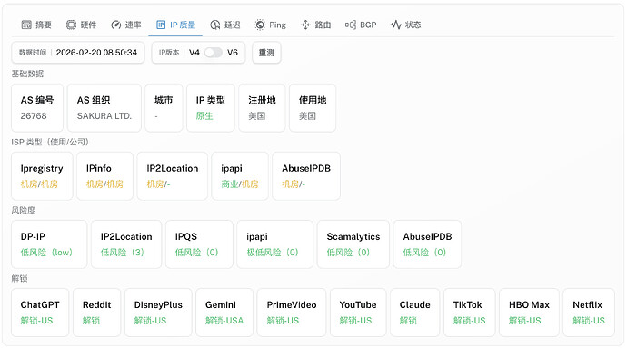
Task: Click the HBO Max unlock card
Action: coord(529,313)
